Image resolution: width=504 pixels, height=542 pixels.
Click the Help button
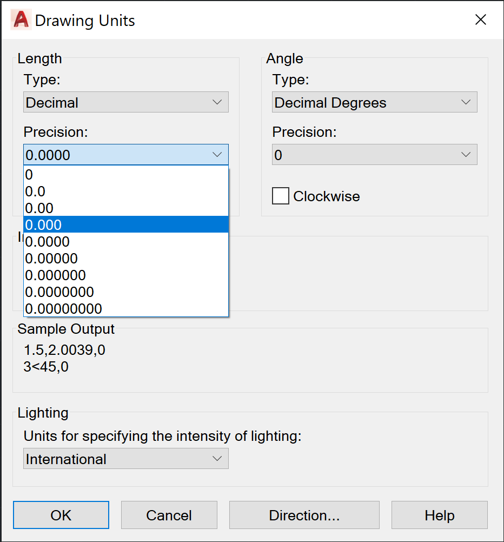pyautogui.click(x=439, y=515)
